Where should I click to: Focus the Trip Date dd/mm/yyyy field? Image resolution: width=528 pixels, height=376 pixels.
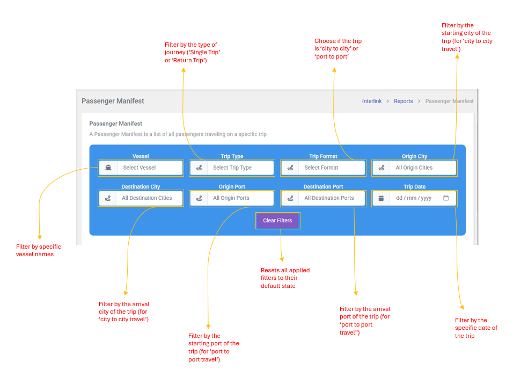(x=414, y=198)
